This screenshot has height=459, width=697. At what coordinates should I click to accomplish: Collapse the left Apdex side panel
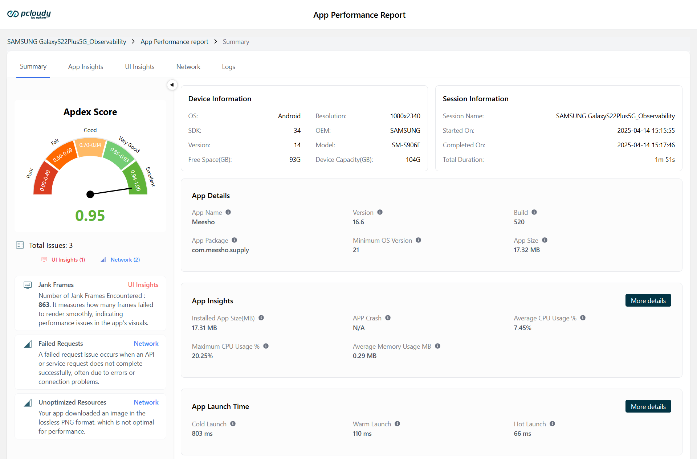(x=172, y=85)
